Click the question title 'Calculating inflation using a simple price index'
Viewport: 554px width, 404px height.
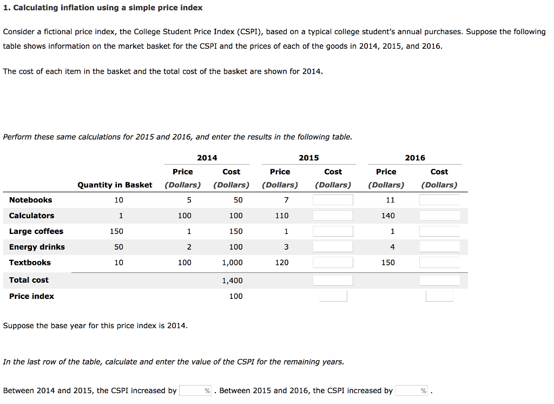click(106, 8)
